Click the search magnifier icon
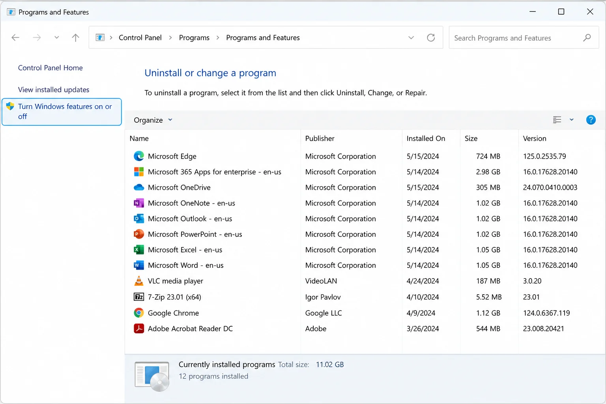The width and height of the screenshot is (606, 404). click(587, 37)
